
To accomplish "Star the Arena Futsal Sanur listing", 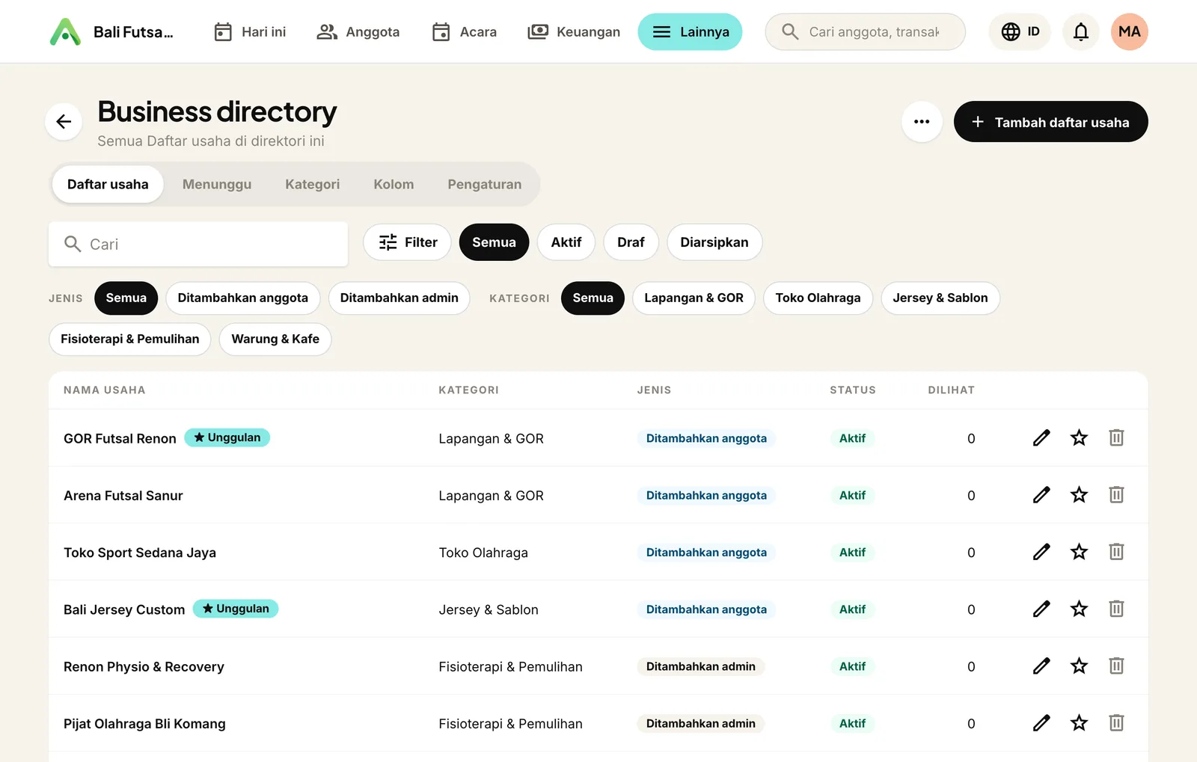I will tap(1079, 495).
